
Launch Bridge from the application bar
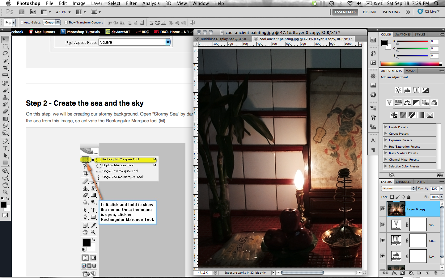tap(22, 12)
